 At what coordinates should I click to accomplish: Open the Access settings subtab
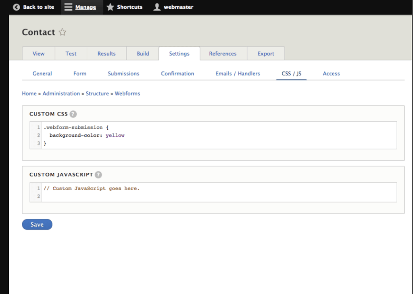click(331, 73)
